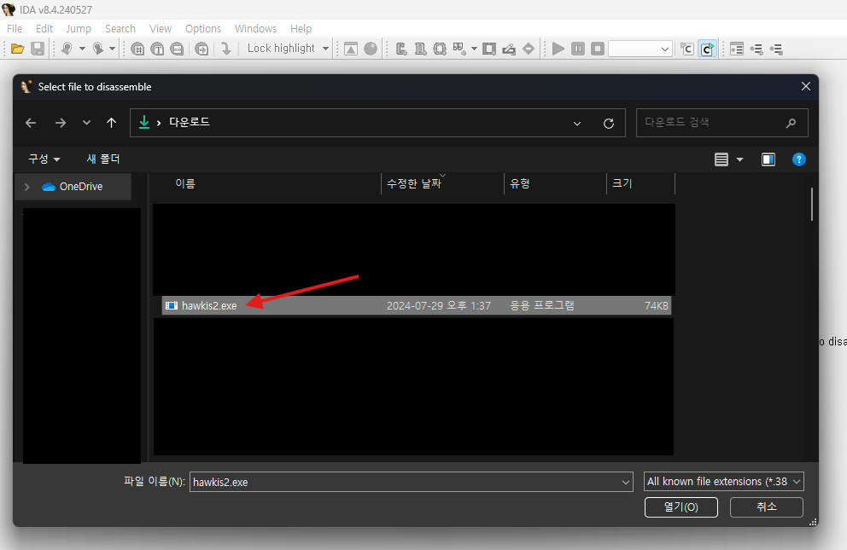This screenshot has width=847, height=550.
Task: Go back using the left navigation arrow
Action: pyautogui.click(x=30, y=122)
